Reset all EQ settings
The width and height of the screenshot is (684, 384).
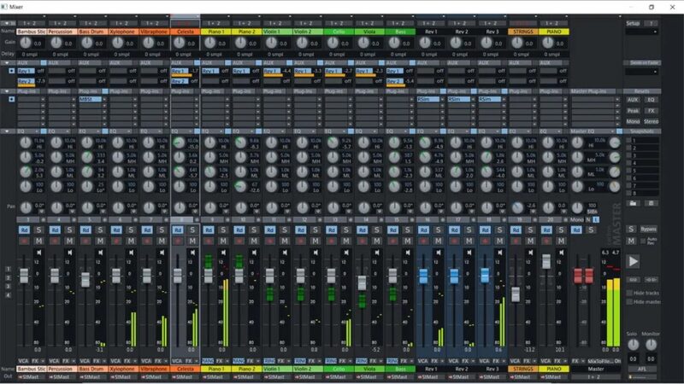click(x=651, y=100)
